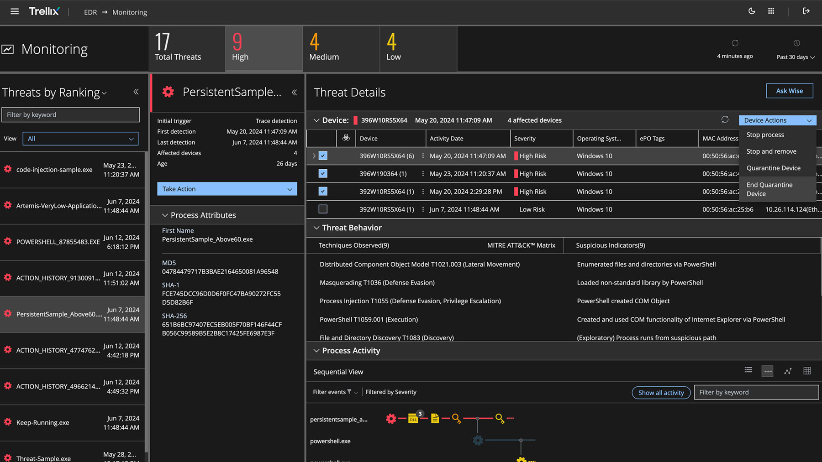Image resolution: width=822 pixels, height=462 pixels.
Task: Switch process activity to graph view
Action: coord(788,371)
